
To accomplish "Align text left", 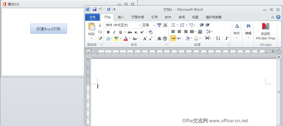I will tap(173, 32).
